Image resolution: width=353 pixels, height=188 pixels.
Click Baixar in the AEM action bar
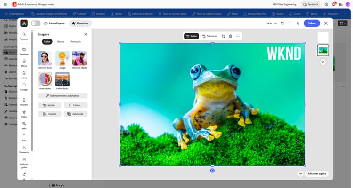pos(117,14)
